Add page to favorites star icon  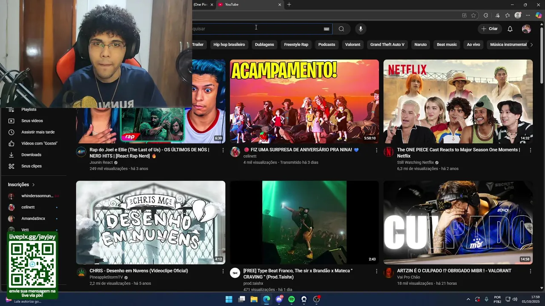click(x=473, y=15)
